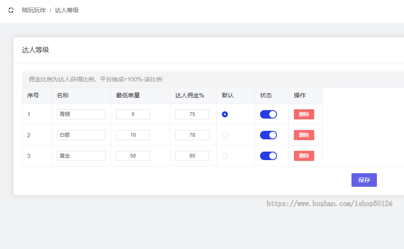
Task: Click row number 2 in the table
Action: pos(29,135)
